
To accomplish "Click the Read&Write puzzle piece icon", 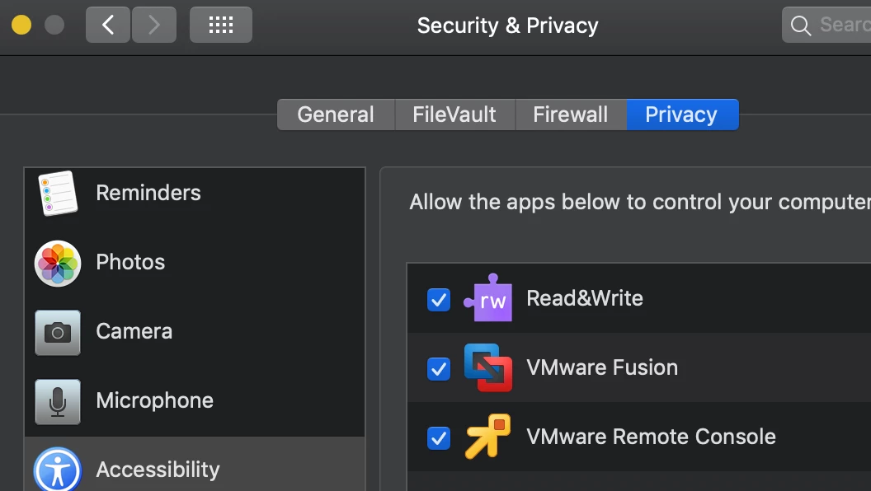I will (487, 298).
